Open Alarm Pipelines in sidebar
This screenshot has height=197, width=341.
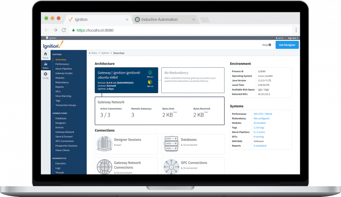tap(63, 69)
